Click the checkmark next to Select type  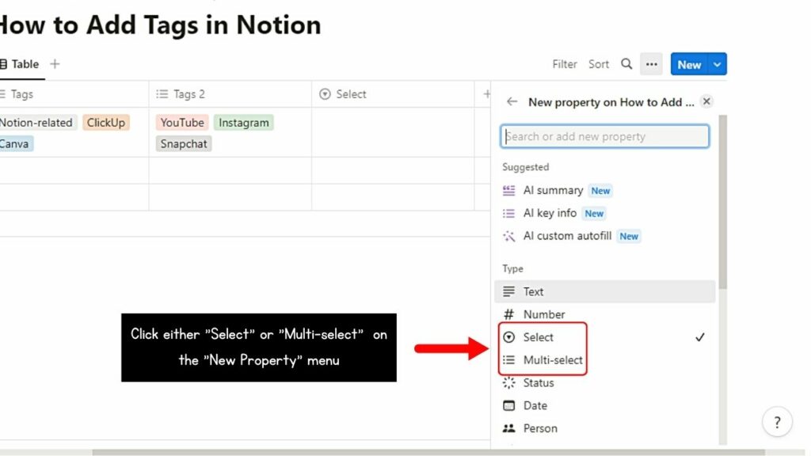coord(700,337)
